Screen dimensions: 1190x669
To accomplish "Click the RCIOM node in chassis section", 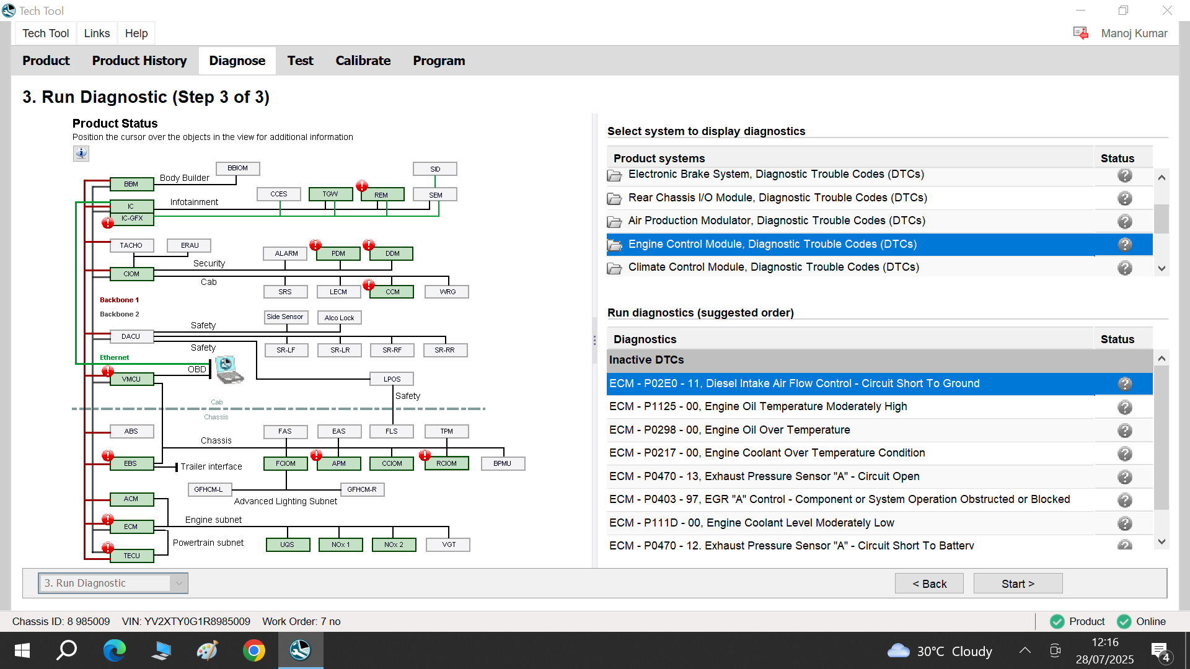I will [x=446, y=463].
